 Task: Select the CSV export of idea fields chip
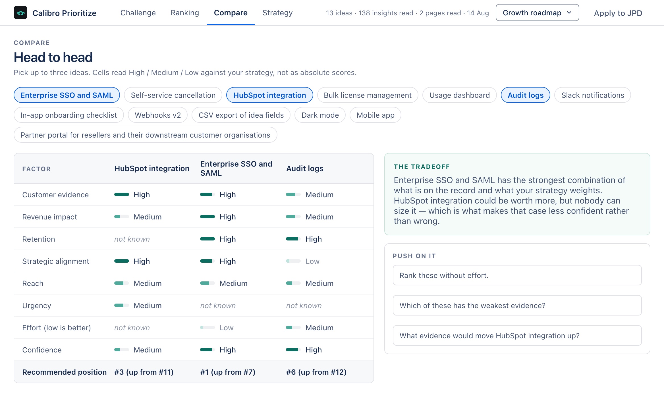[x=241, y=115]
